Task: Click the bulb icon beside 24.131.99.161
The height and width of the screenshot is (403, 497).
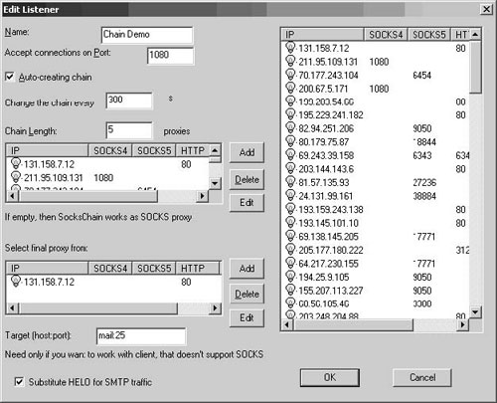Action: [290, 195]
